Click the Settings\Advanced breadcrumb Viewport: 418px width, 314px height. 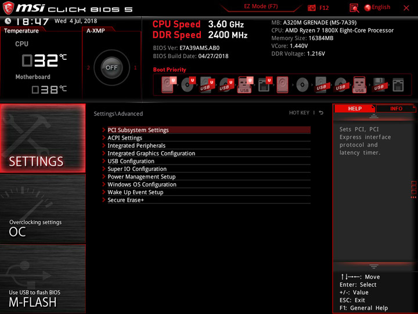pyautogui.click(x=118, y=114)
